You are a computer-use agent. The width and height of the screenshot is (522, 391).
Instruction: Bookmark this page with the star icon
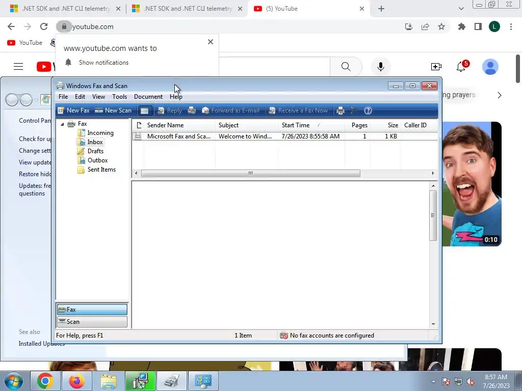tap(441, 26)
